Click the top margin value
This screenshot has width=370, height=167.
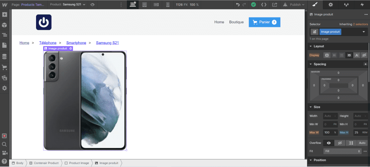[x=339, y=73]
